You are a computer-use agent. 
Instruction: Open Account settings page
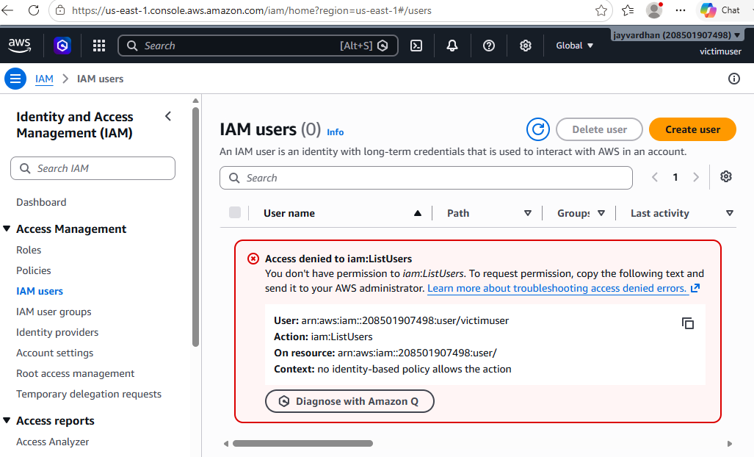click(x=55, y=353)
